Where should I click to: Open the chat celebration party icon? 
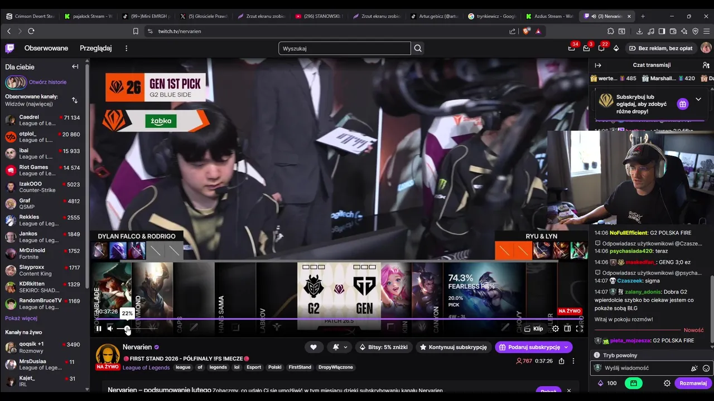click(x=694, y=368)
